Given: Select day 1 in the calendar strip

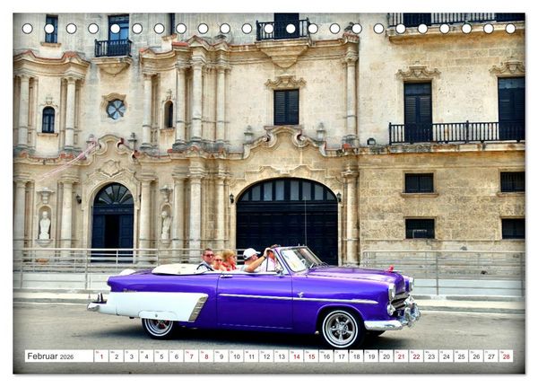Looking at the screenshot, I should [x=101, y=356].
